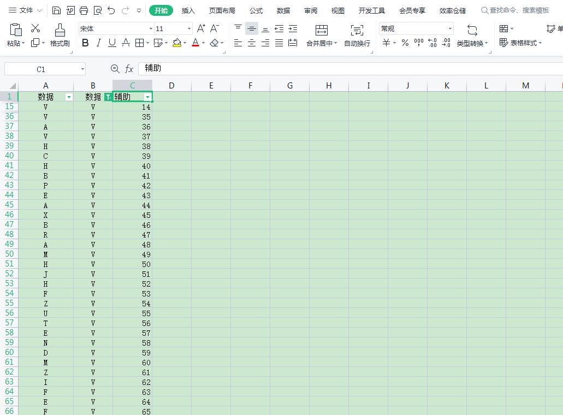Screen dimensions: 563x415
Task: Toggle Underline formatting
Action: [x=112, y=43]
